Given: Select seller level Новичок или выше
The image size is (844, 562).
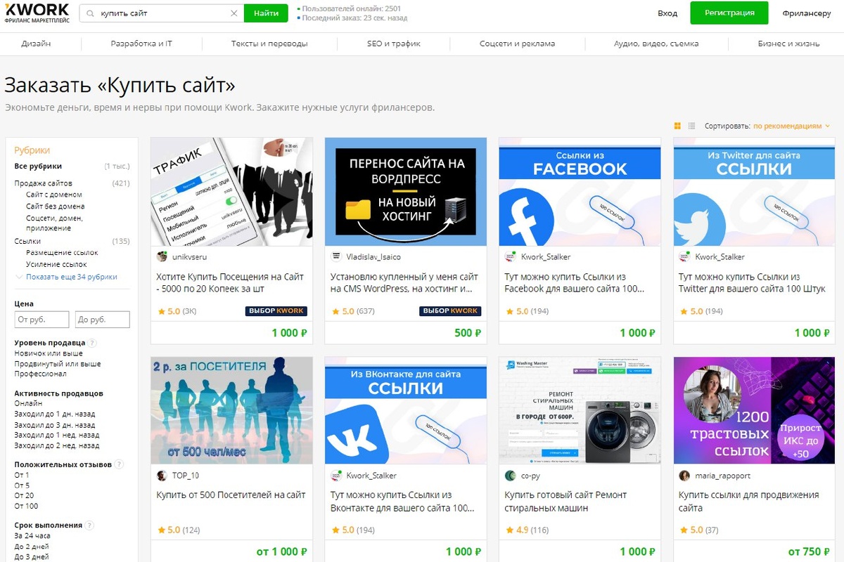Looking at the screenshot, I should pyautogui.click(x=49, y=353).
